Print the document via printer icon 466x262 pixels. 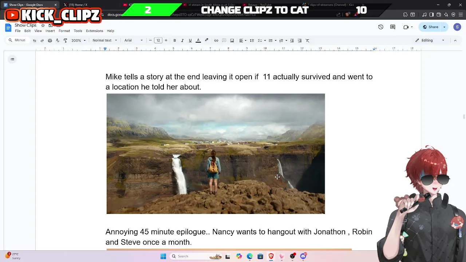coord(50,40)
